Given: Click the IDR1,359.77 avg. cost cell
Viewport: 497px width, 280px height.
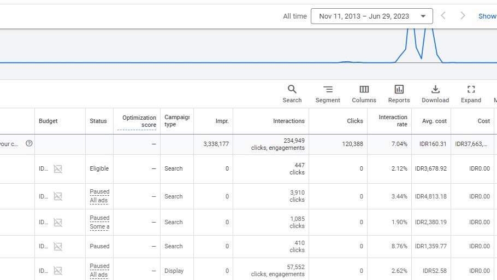Looking at the screenshot, I should (x=431, y=246).
